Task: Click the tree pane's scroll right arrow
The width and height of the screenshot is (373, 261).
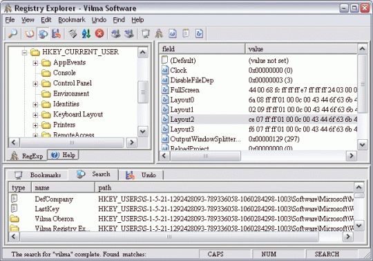Action: [132, 143]
